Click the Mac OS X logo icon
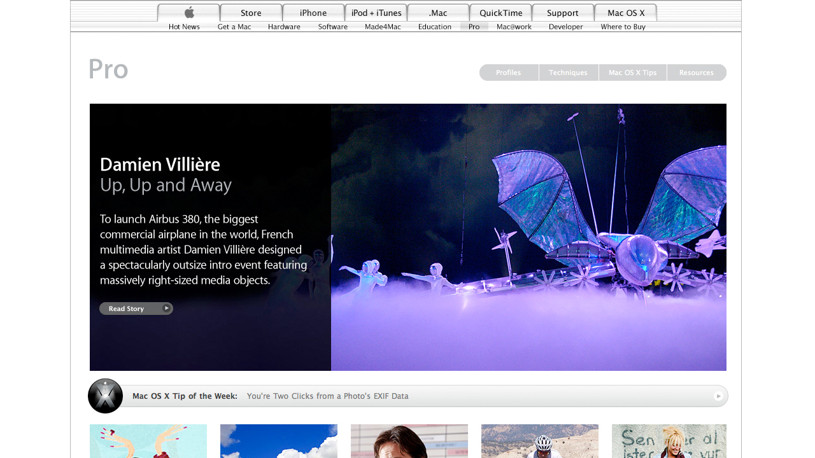This screenshot has width=815, height=458. [105, 396]
